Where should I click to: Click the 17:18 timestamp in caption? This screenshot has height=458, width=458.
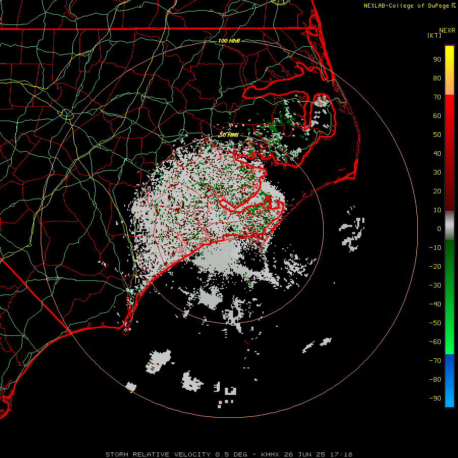(x=340, y=454)
